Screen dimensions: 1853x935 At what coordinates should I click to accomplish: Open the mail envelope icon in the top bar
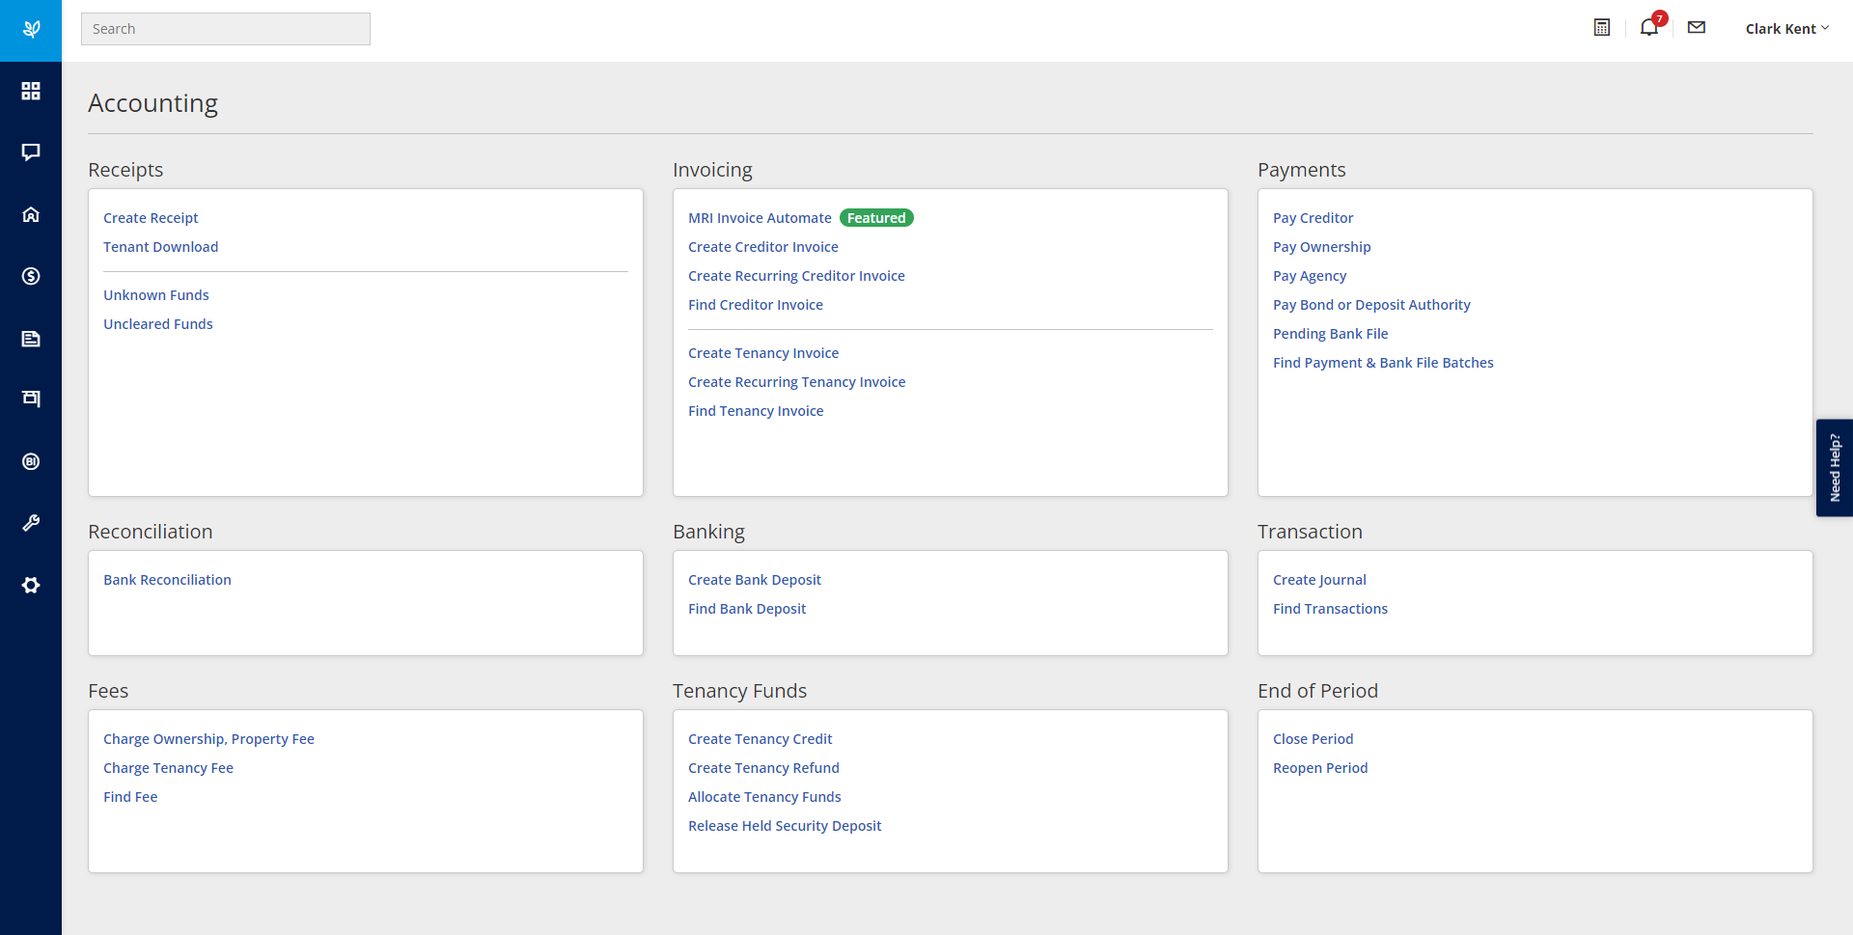(x=1696, y=27)
